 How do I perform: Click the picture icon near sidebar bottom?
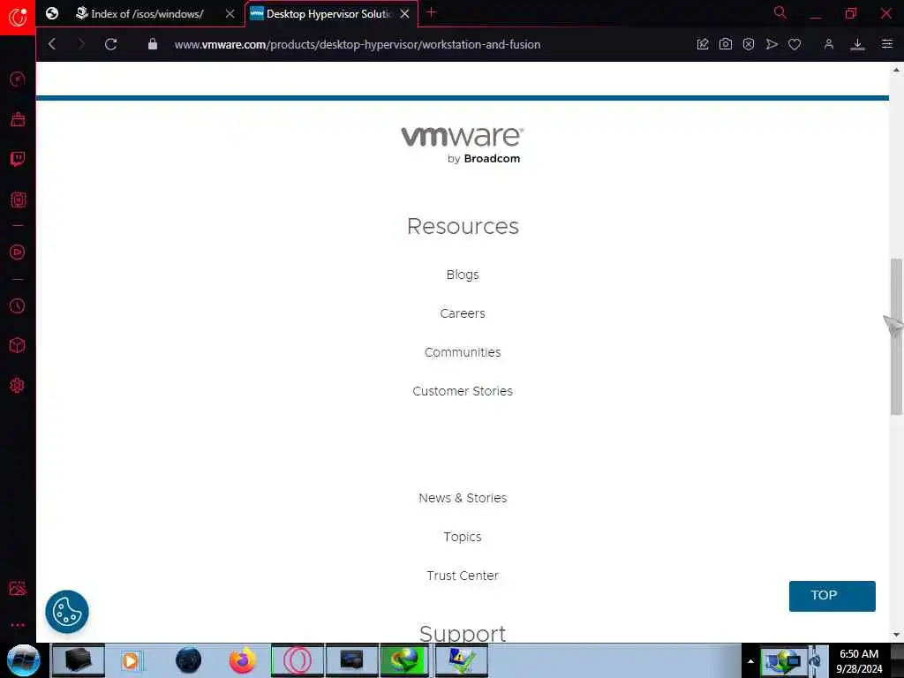pyautogui.click(x=18, y=588)
